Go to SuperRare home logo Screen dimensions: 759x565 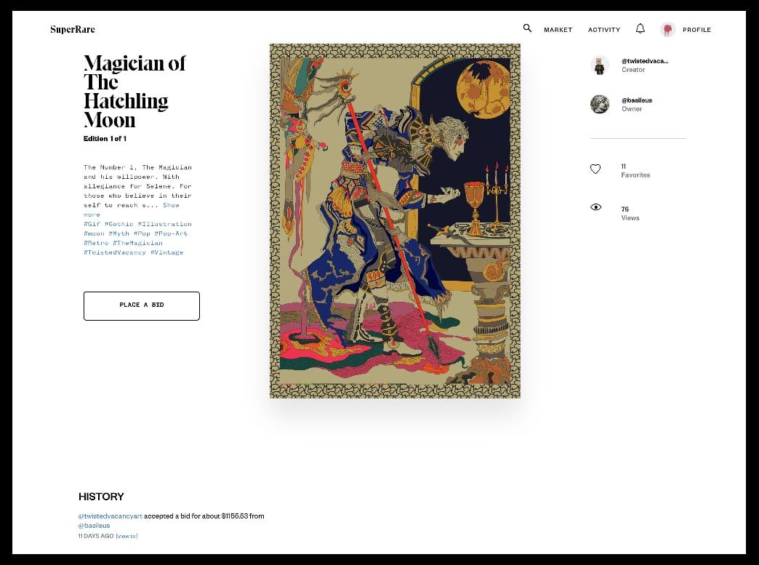click(x=73, y=30)
